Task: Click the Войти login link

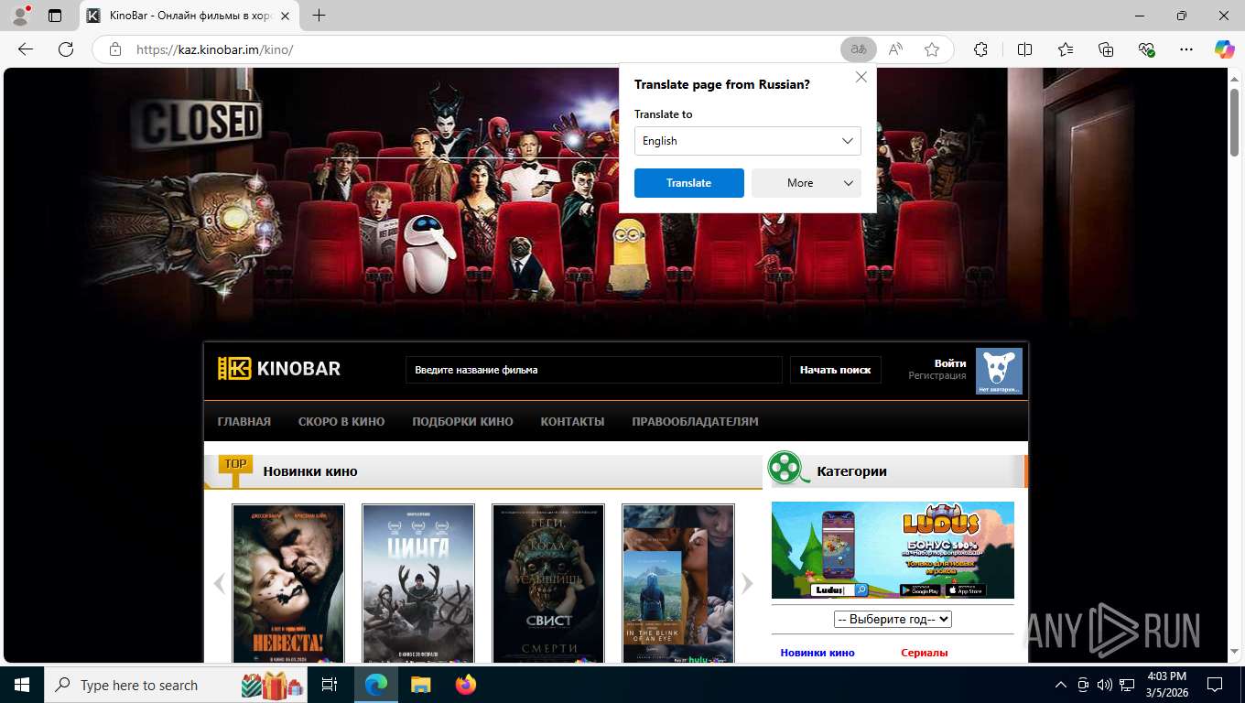Action: (x=950, y=363)
